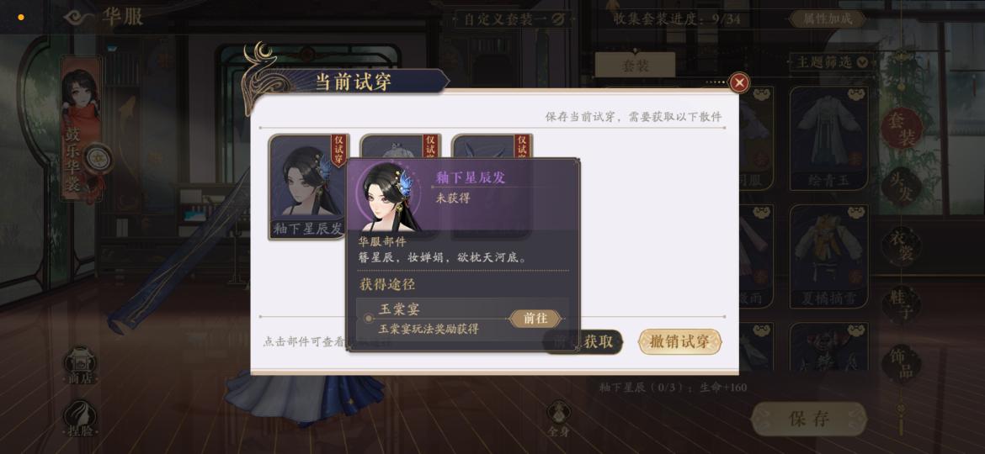Click the back arrow beside 华服
This screenshot has width=985, height=454.
pyautogui.click(x=80, y=17)
